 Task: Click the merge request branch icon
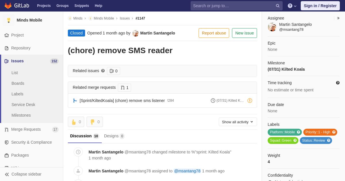pyautogui.click(x=75, y=101)
